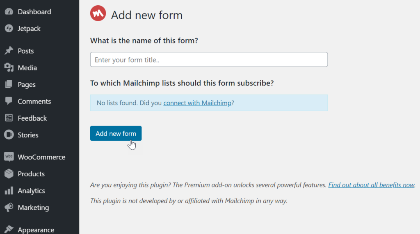Image resolution: width=420 pixels, height=234 pixels.
Task: Click the Products box icon
Action: click(9, 174)
